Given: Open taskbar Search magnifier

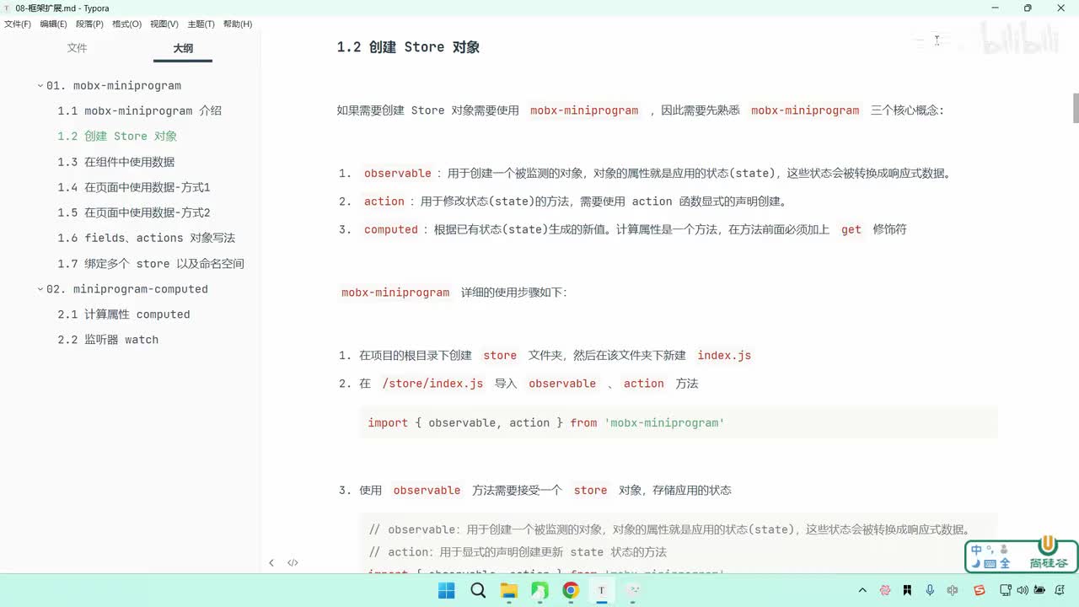Looking at the screenshot, I should tap(478, 590).
